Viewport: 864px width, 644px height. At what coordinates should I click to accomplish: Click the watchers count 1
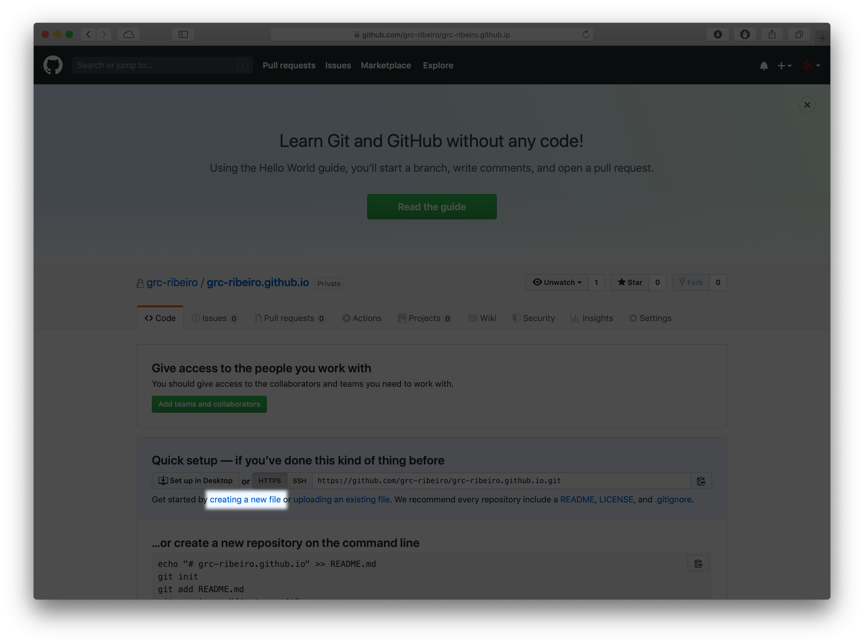tap(596, 282)
